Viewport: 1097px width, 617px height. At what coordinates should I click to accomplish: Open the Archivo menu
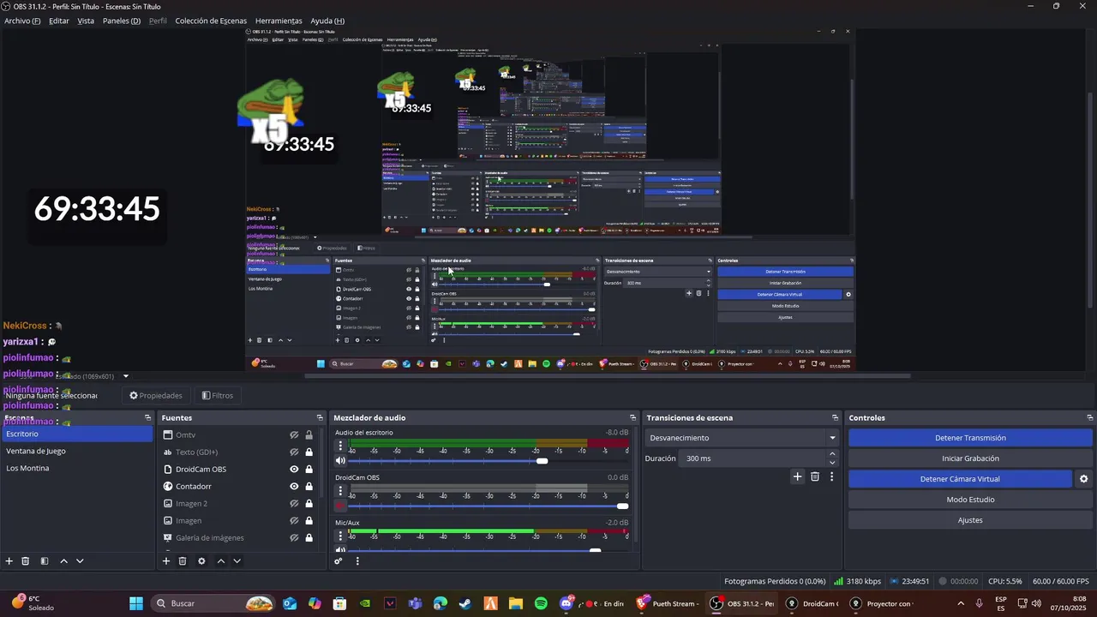pos(22,21)
